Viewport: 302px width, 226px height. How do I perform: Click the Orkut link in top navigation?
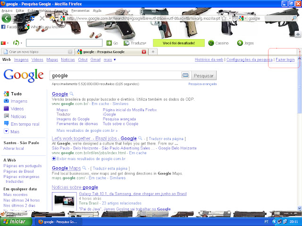[x=83, y=60]
